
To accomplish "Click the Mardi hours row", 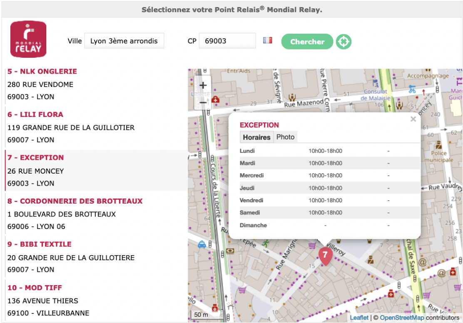I will pyautogui.click(x=330, y=163).
